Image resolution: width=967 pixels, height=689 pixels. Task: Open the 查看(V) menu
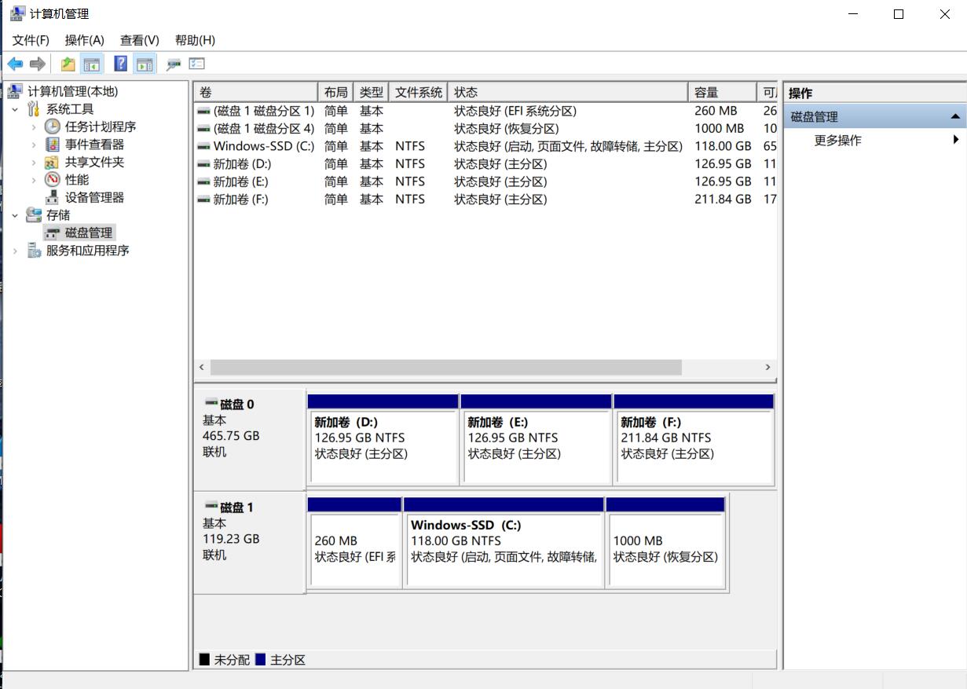pos(139,40)
